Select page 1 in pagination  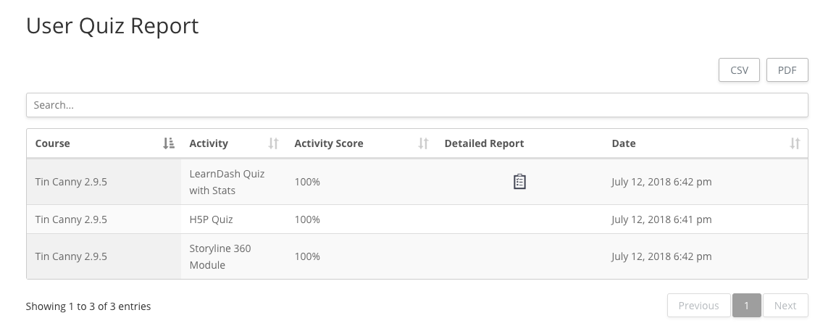pos(746,306)
